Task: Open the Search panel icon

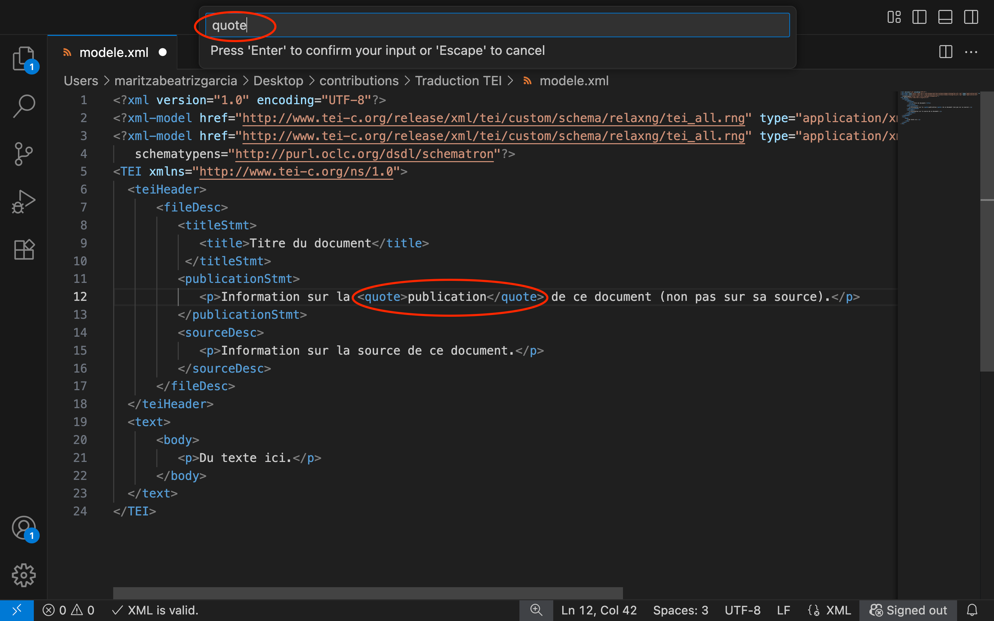Action: pos(23,106)
